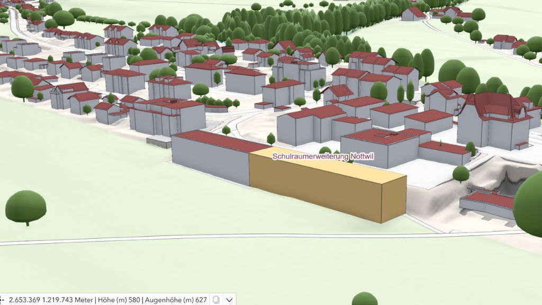Click the white path crossing the lower meadow
The height and width of the screenshot is (305, 542).
point(212,238)
